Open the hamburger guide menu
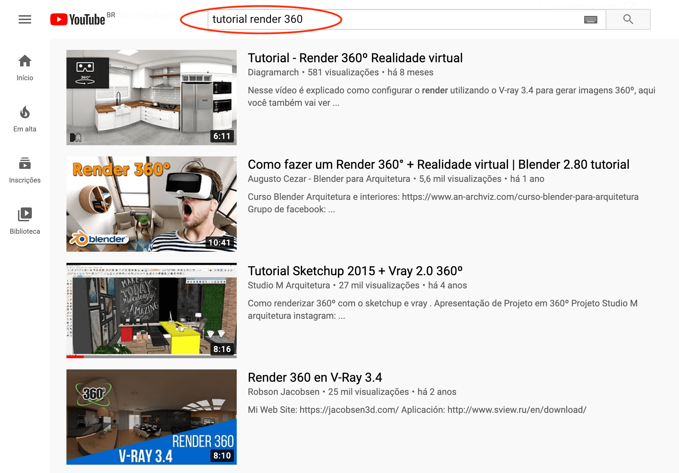679x473 pixels. 25,19
